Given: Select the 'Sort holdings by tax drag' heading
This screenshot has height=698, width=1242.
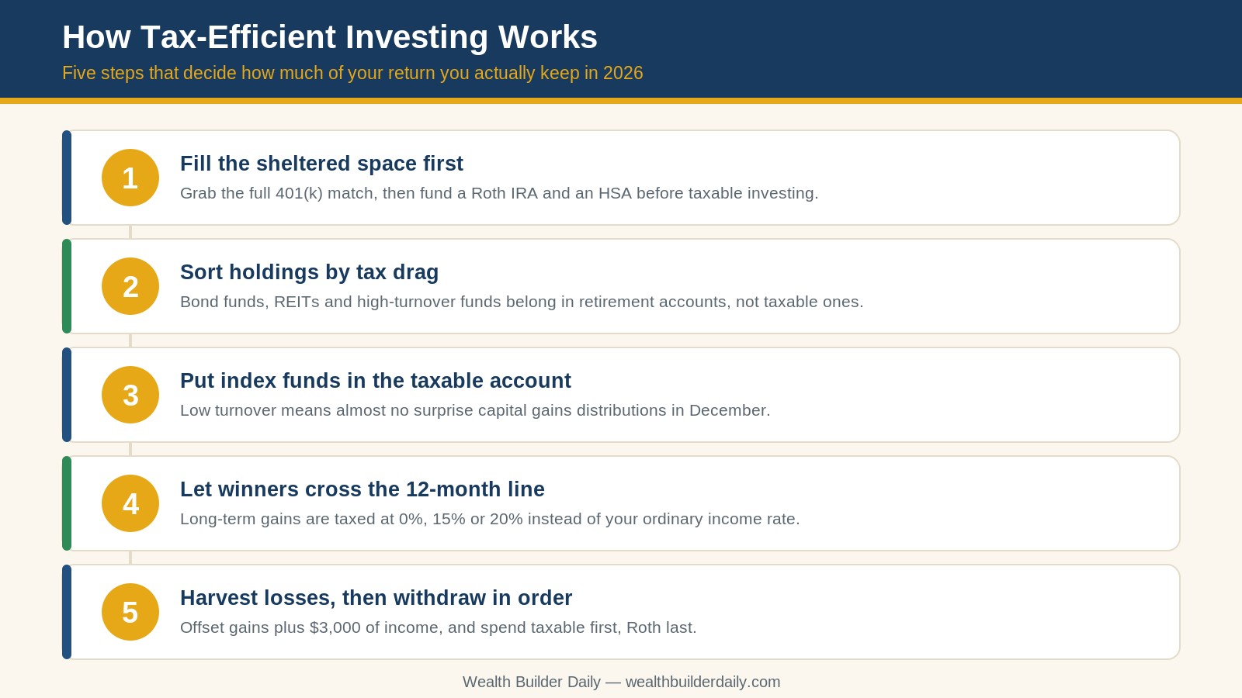Looking at the screenshot, I should [x=309, y=272].
